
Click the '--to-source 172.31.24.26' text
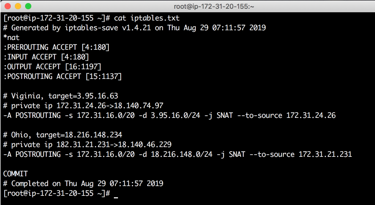(286, 115)
